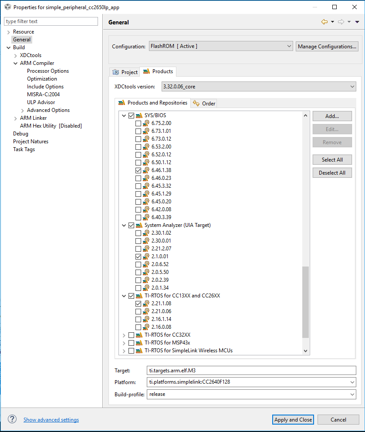
Task: Click the gear icon for UIA 2.1.0.01
Action: click(146, 256)
